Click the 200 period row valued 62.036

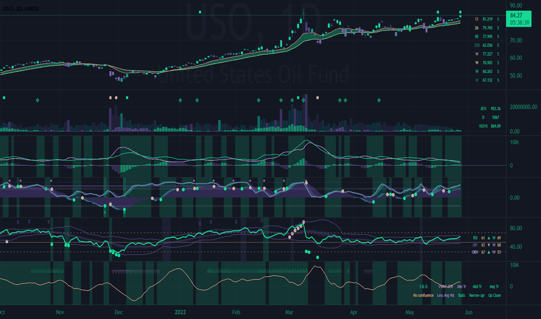click(487, 45)
